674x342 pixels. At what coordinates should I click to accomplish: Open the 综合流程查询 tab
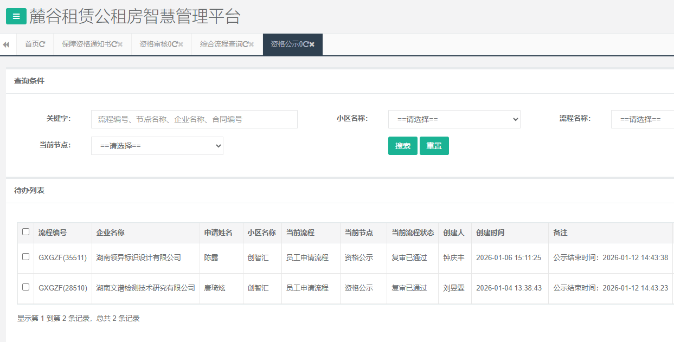point(220,44)
